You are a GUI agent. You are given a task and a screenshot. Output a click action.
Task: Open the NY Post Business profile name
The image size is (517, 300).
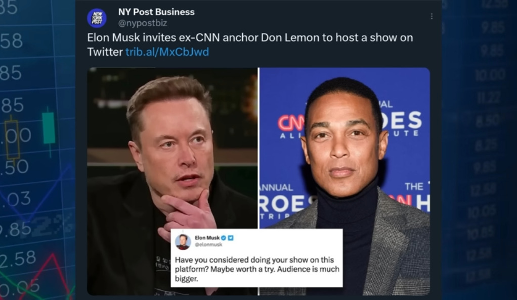[x=156, y=12]
